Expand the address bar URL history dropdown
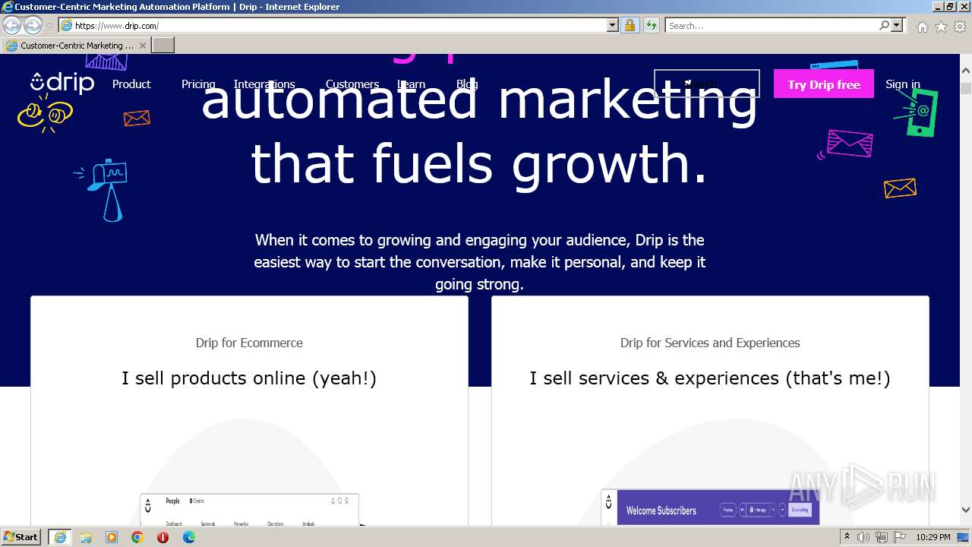 point(613,25)
